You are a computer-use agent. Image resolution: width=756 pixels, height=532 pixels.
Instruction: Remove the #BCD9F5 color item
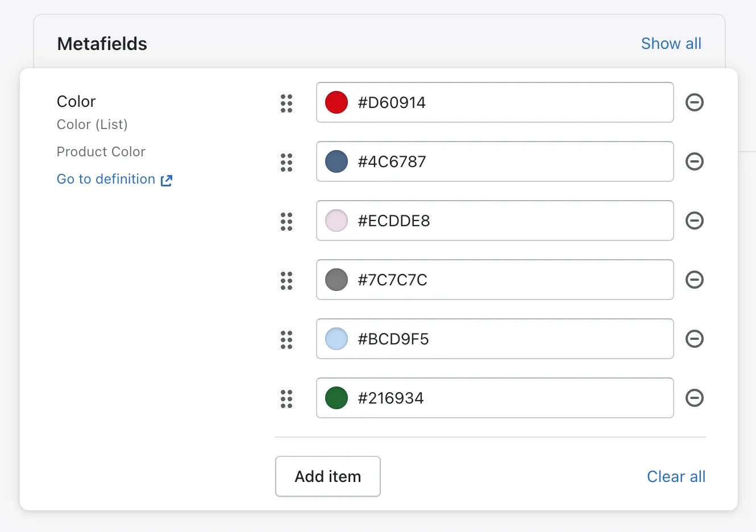pyautogui.click(x=695, y=339)
